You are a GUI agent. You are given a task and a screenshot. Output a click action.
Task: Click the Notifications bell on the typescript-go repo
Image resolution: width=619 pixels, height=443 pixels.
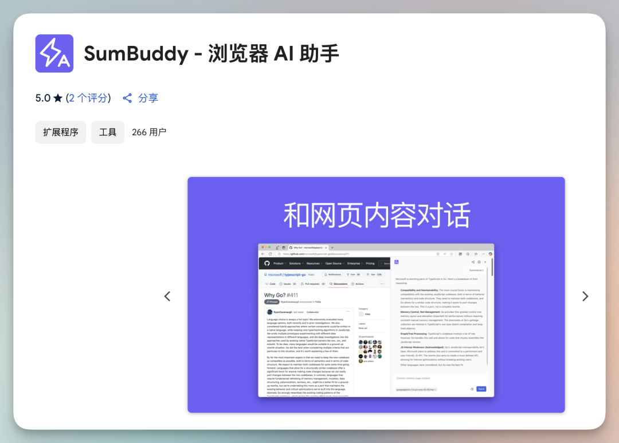click(x=332, y=275)
